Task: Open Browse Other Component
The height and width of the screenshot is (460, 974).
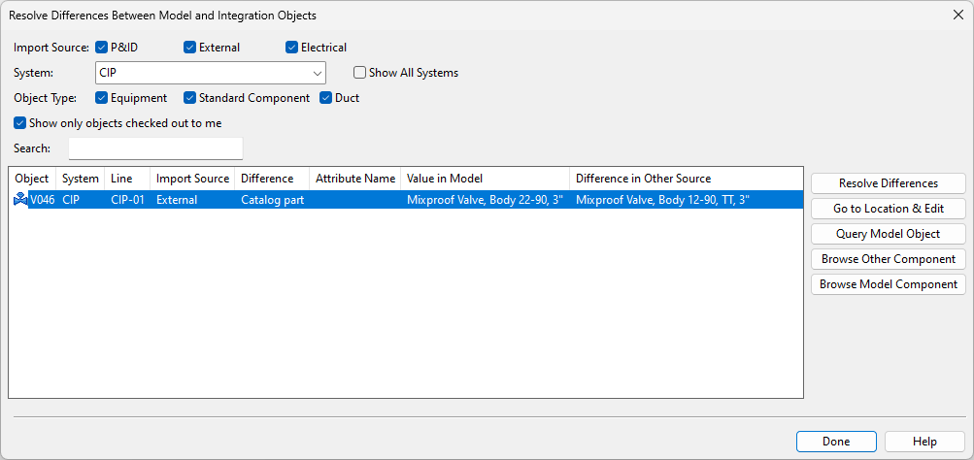Action: tap(888, 259)
